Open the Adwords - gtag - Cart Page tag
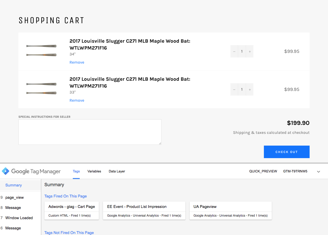The image size is (328, 235). coord(72,210)
